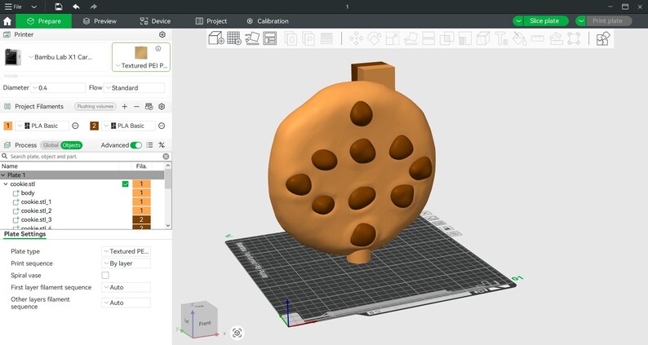Collapse the Plate 1 tree node

tap(3, 175)
